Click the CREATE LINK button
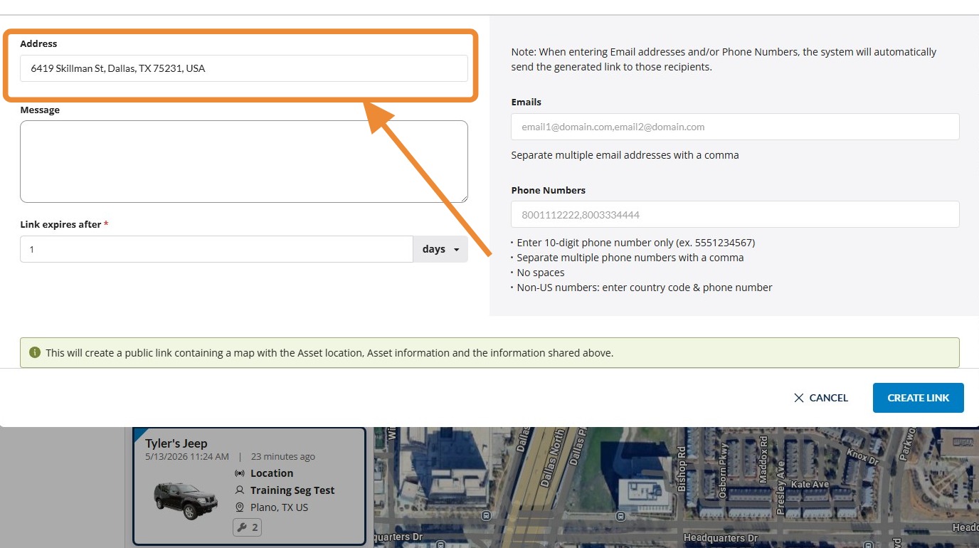Screen dimensions: 979x548 pyautogui.click(x=918, y=398)
